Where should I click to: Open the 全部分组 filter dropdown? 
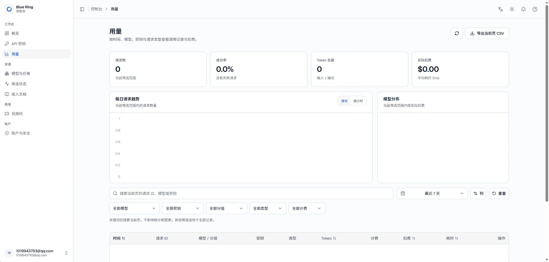pyautogui.click(x=227, y=208)
